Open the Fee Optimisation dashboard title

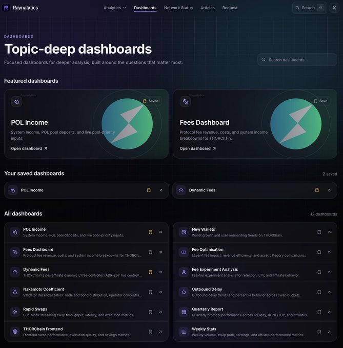208,249
